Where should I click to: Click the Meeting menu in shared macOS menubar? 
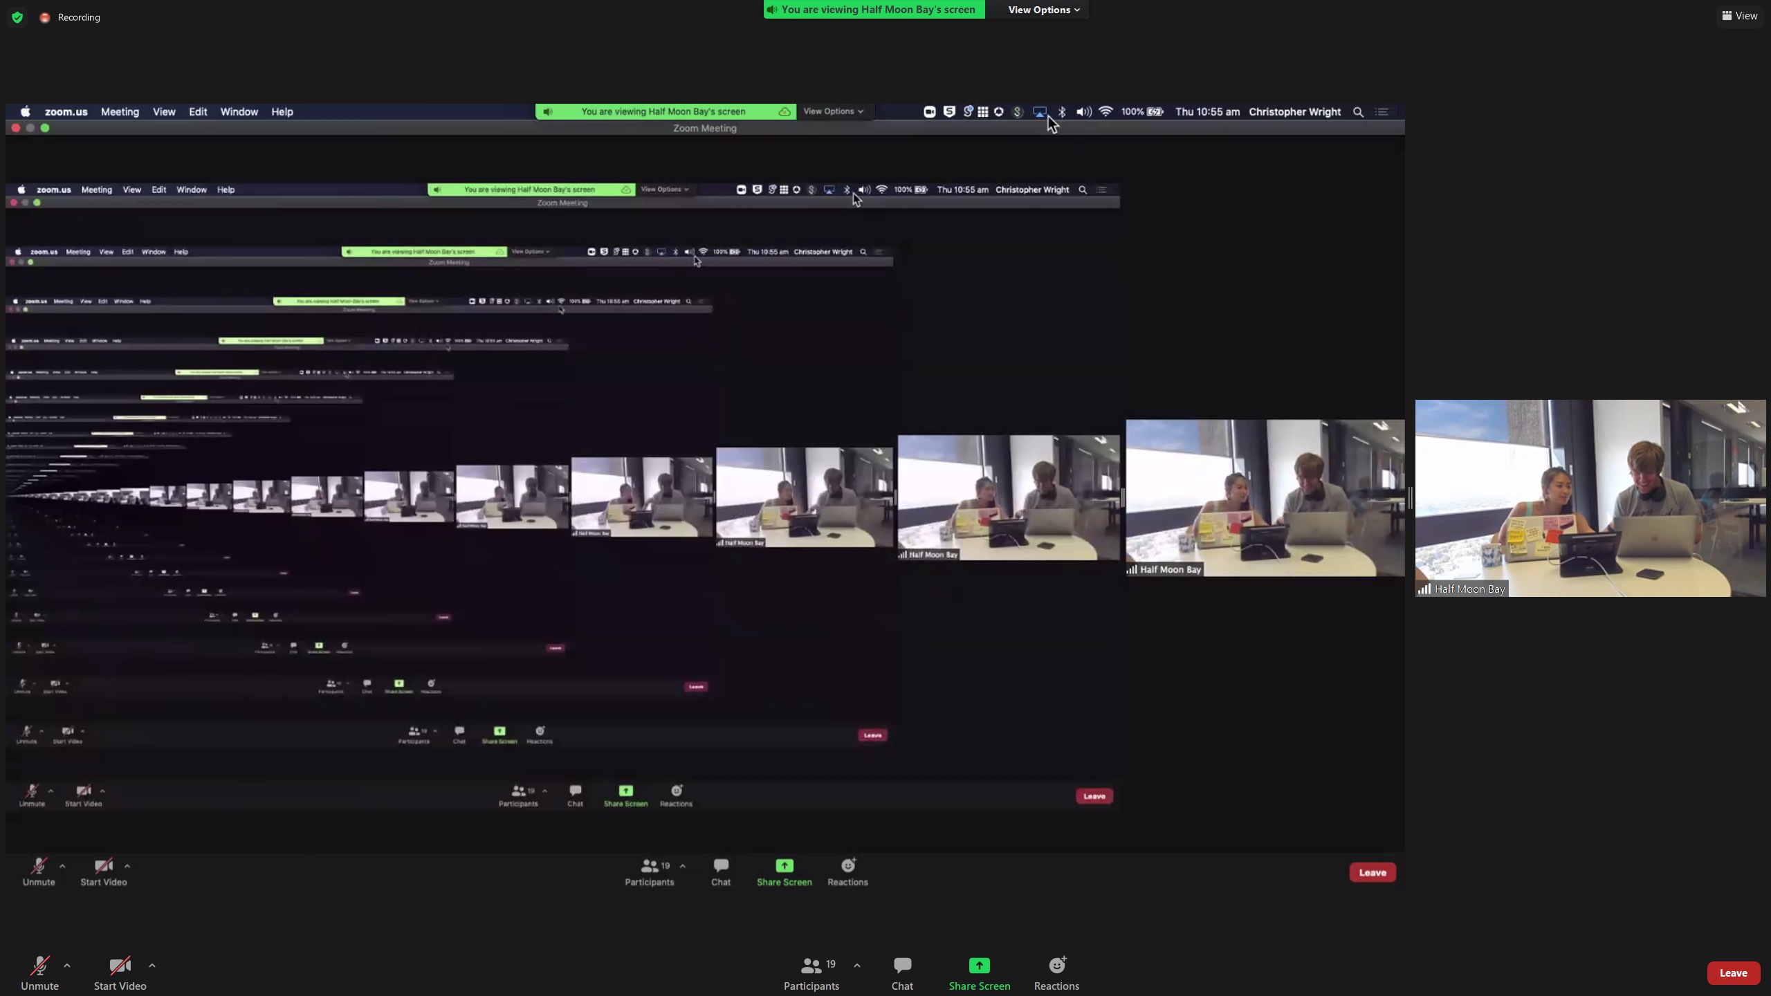(x=120, y=111)
